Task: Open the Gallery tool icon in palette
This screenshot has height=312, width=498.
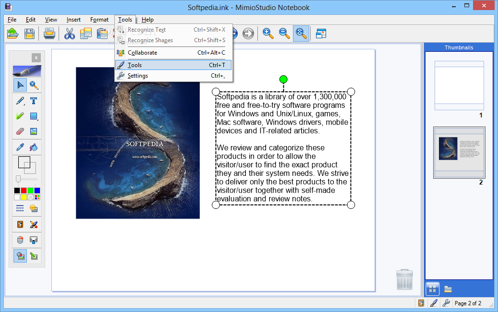Action: (20, 224)
